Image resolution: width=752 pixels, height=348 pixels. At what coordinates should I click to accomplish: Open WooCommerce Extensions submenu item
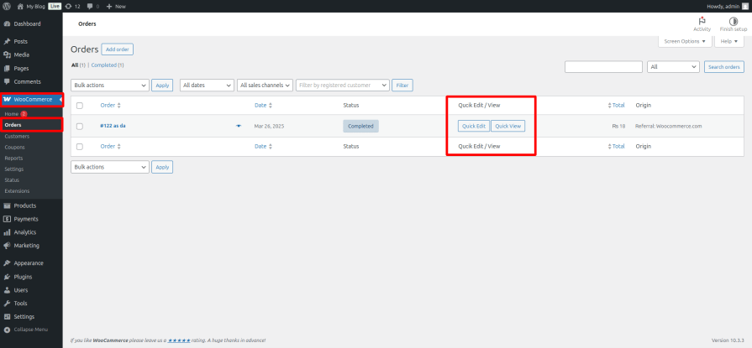17,191
